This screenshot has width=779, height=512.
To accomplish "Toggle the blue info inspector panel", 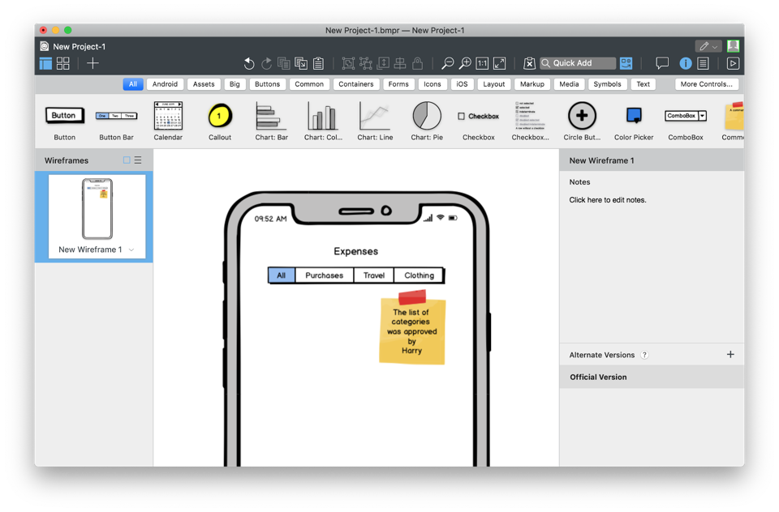I will [x=686, y=63].
